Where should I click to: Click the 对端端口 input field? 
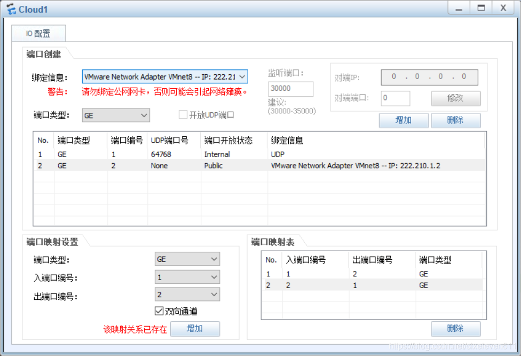coord(395,98)
